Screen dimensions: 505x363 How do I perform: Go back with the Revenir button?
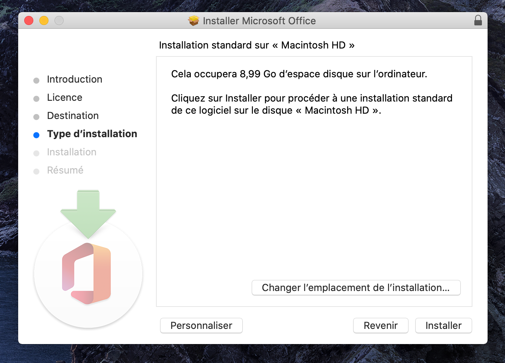coord(380,325)
